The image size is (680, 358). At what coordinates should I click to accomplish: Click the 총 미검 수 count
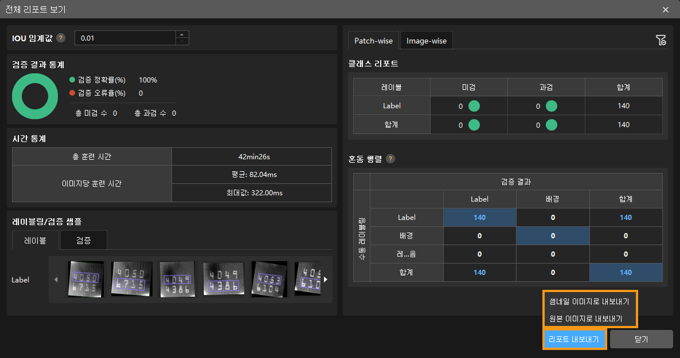115,113
